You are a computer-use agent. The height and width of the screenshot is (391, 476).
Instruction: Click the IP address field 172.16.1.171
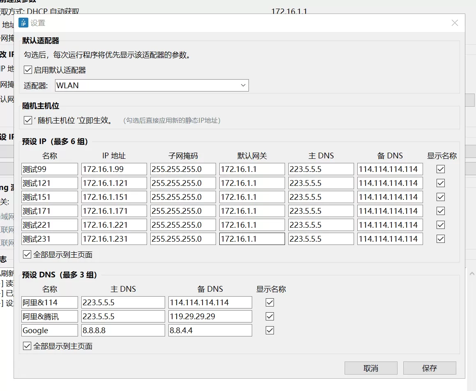coord(114,211)
